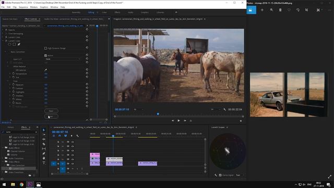Collapse the Basic Correction section
This screenshot has width=334, height=188.
click(x=5, y=52)
